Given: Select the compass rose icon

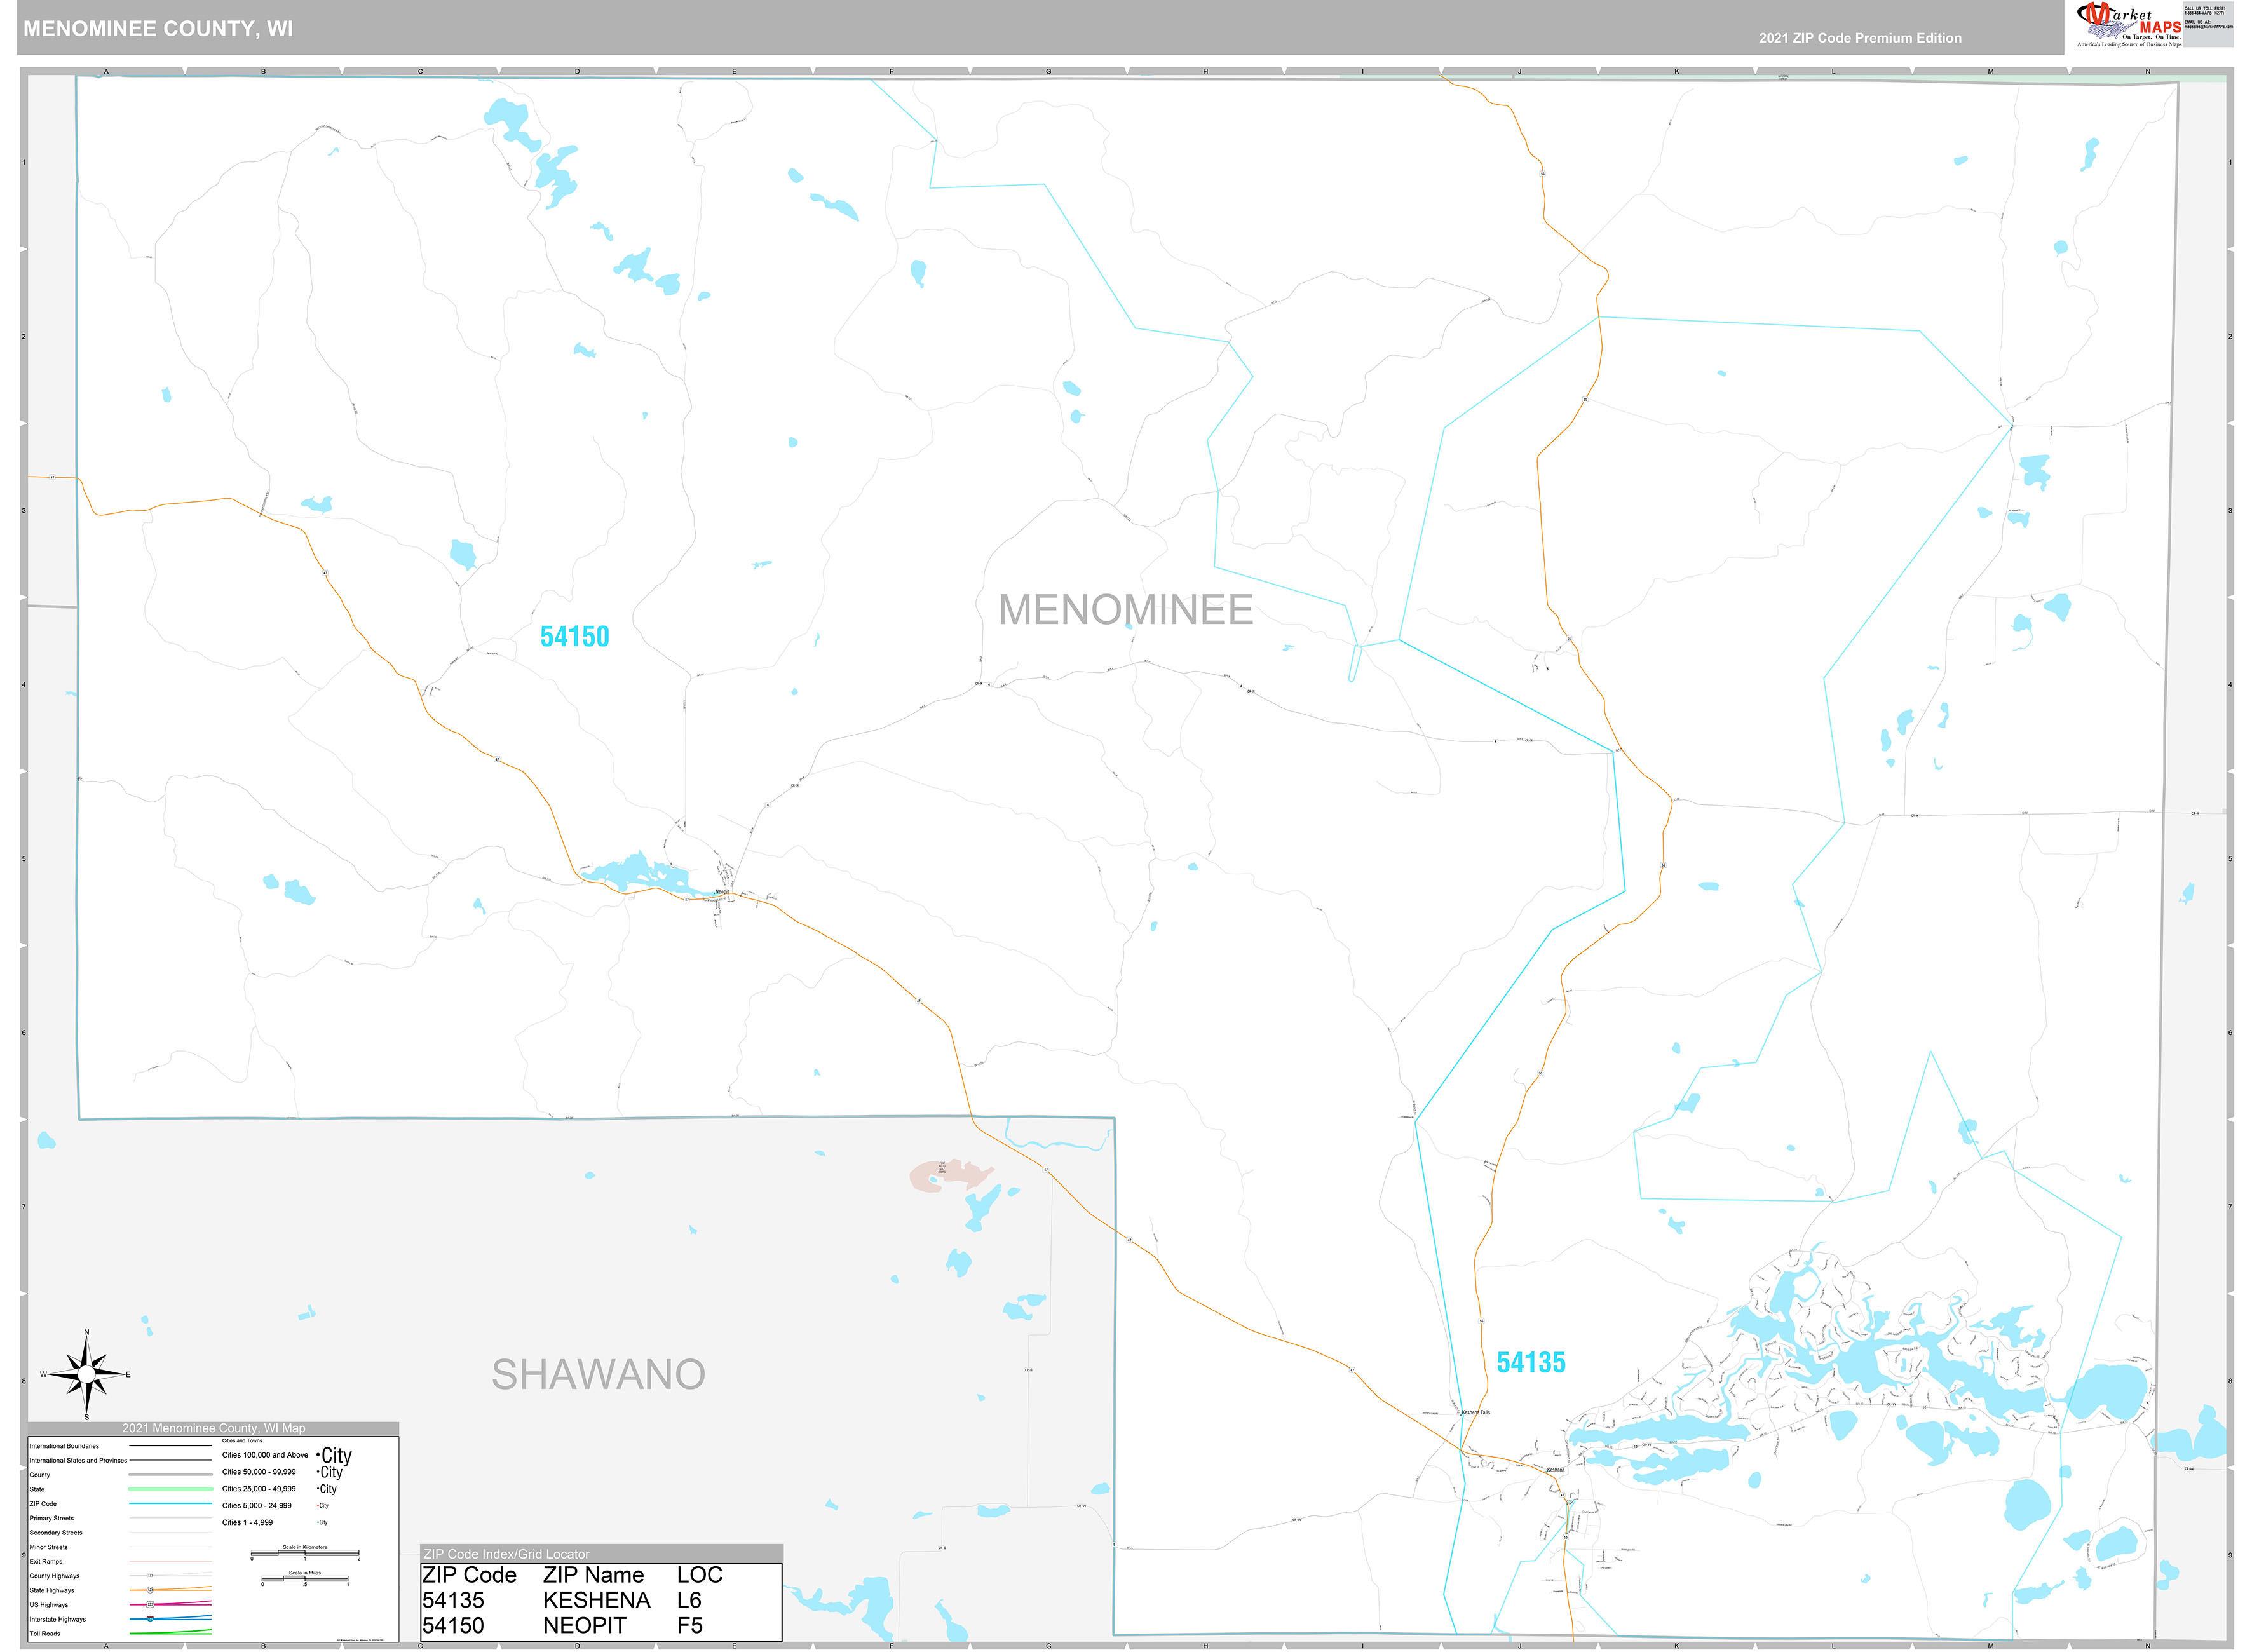Looking at the screenshot, I should pyautogui.click(x=87, y=1376).
